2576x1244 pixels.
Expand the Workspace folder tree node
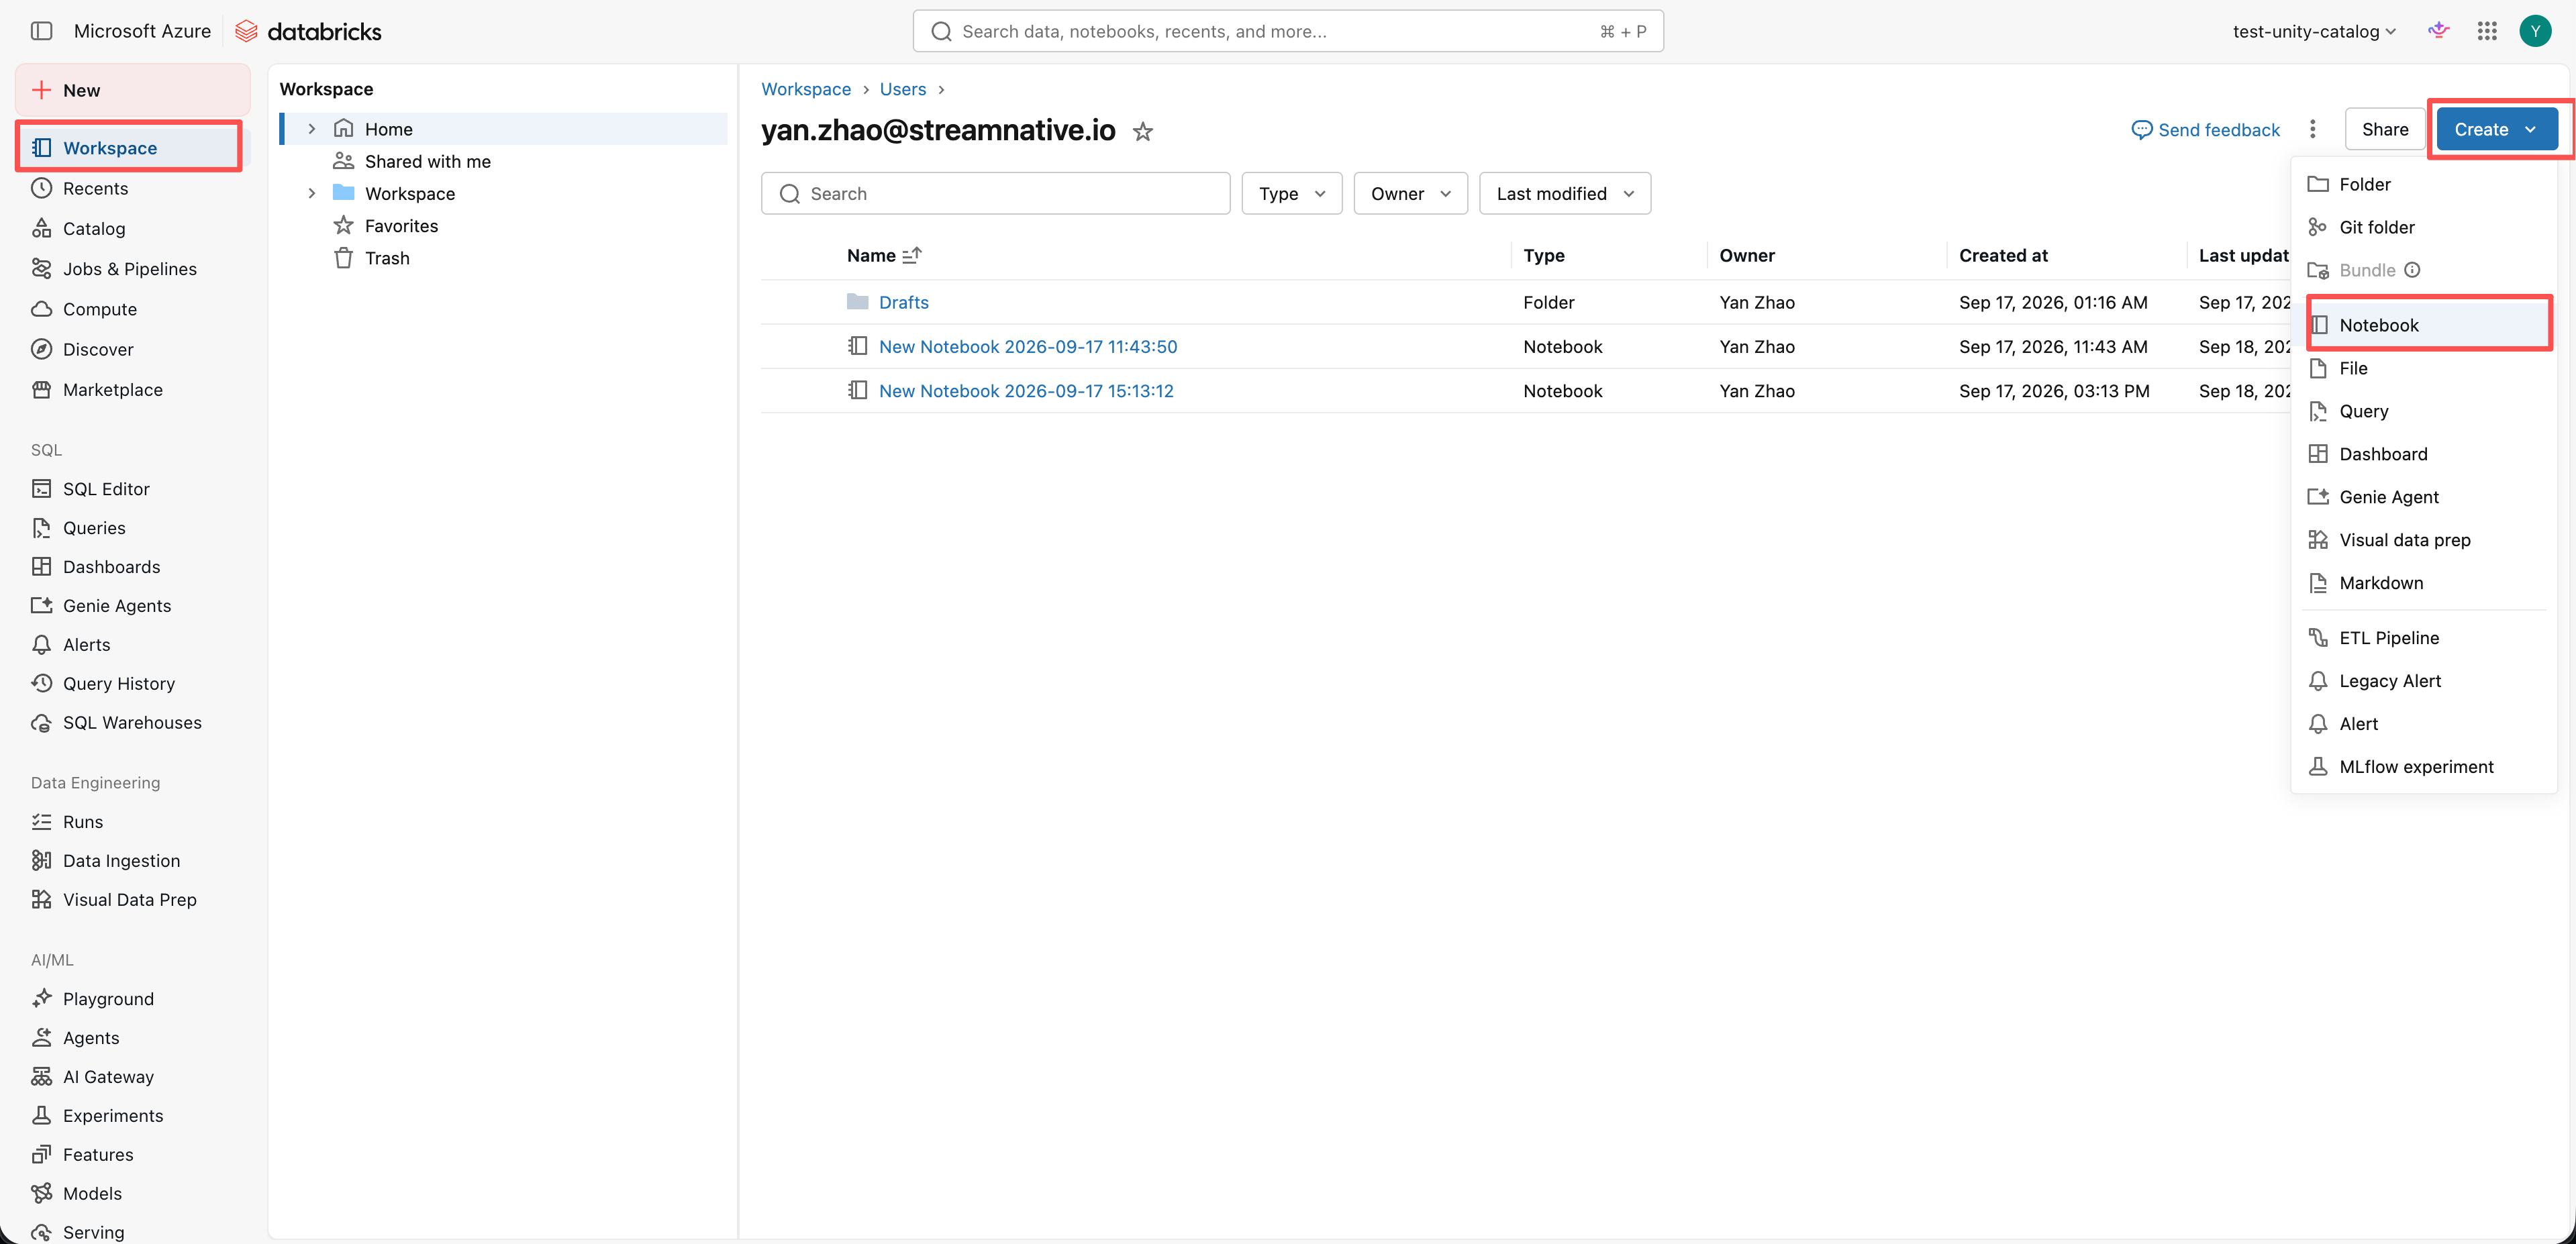[312, 193]
